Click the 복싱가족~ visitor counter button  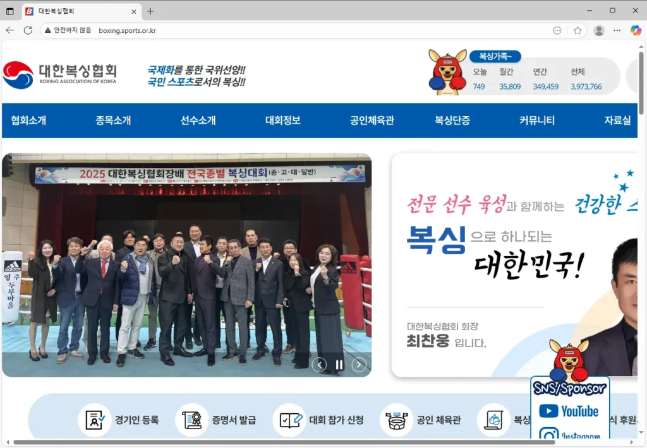495,56
